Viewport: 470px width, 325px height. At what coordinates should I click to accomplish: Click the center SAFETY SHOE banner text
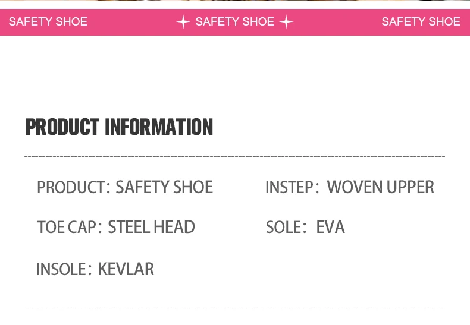point(234,22)
